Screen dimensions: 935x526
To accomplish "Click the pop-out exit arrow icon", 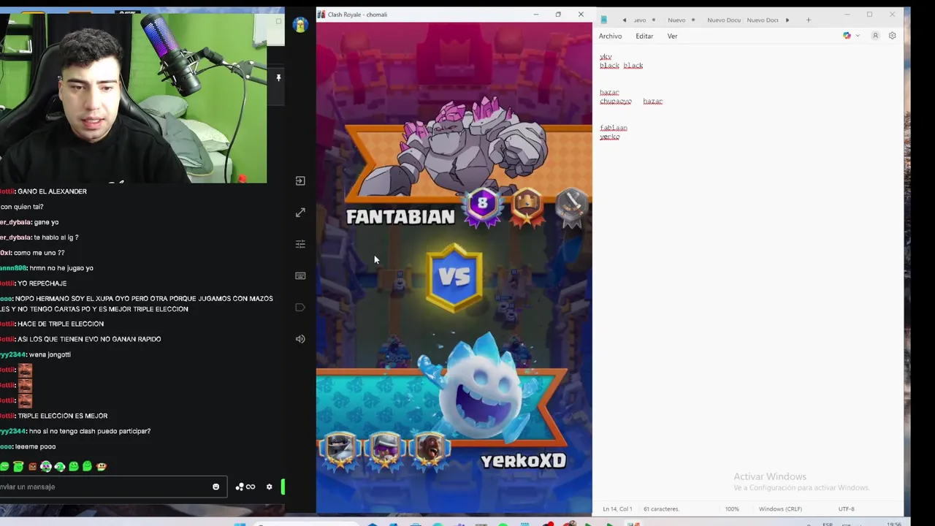I will tap(300, 181).
